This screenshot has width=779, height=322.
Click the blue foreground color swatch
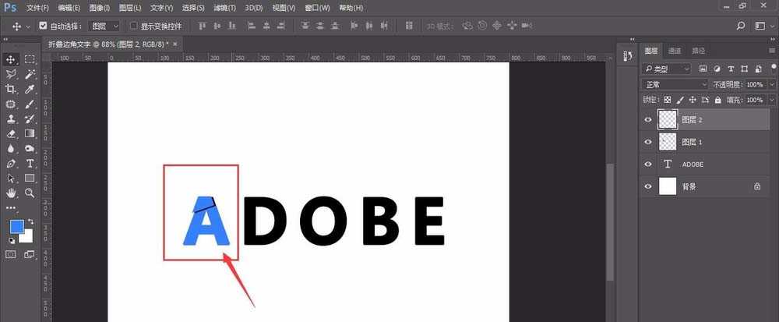[x=16, y=227]
